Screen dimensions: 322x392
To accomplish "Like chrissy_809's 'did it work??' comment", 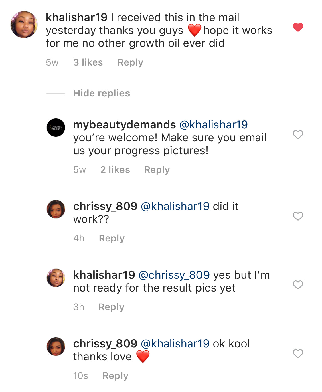I will click(298, 216).
